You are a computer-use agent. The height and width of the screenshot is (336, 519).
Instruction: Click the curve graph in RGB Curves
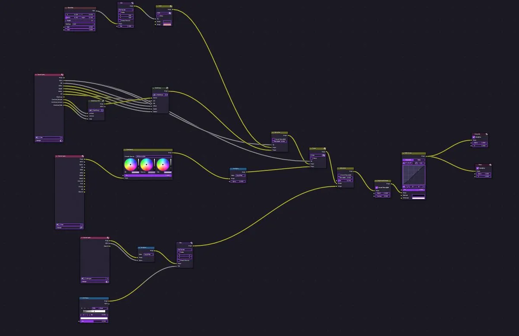[x=414, y=174]
